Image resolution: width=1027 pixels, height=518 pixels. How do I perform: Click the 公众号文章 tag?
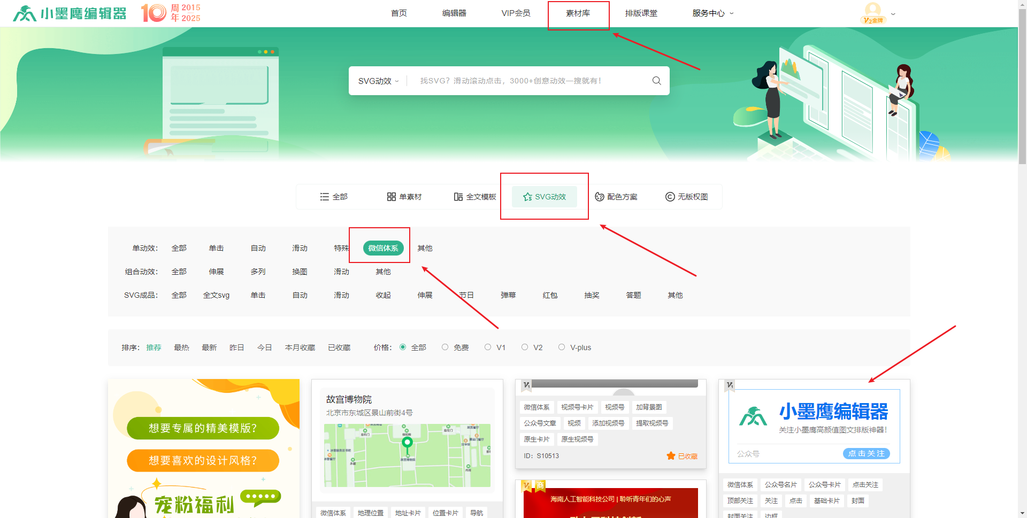(540, 423)
